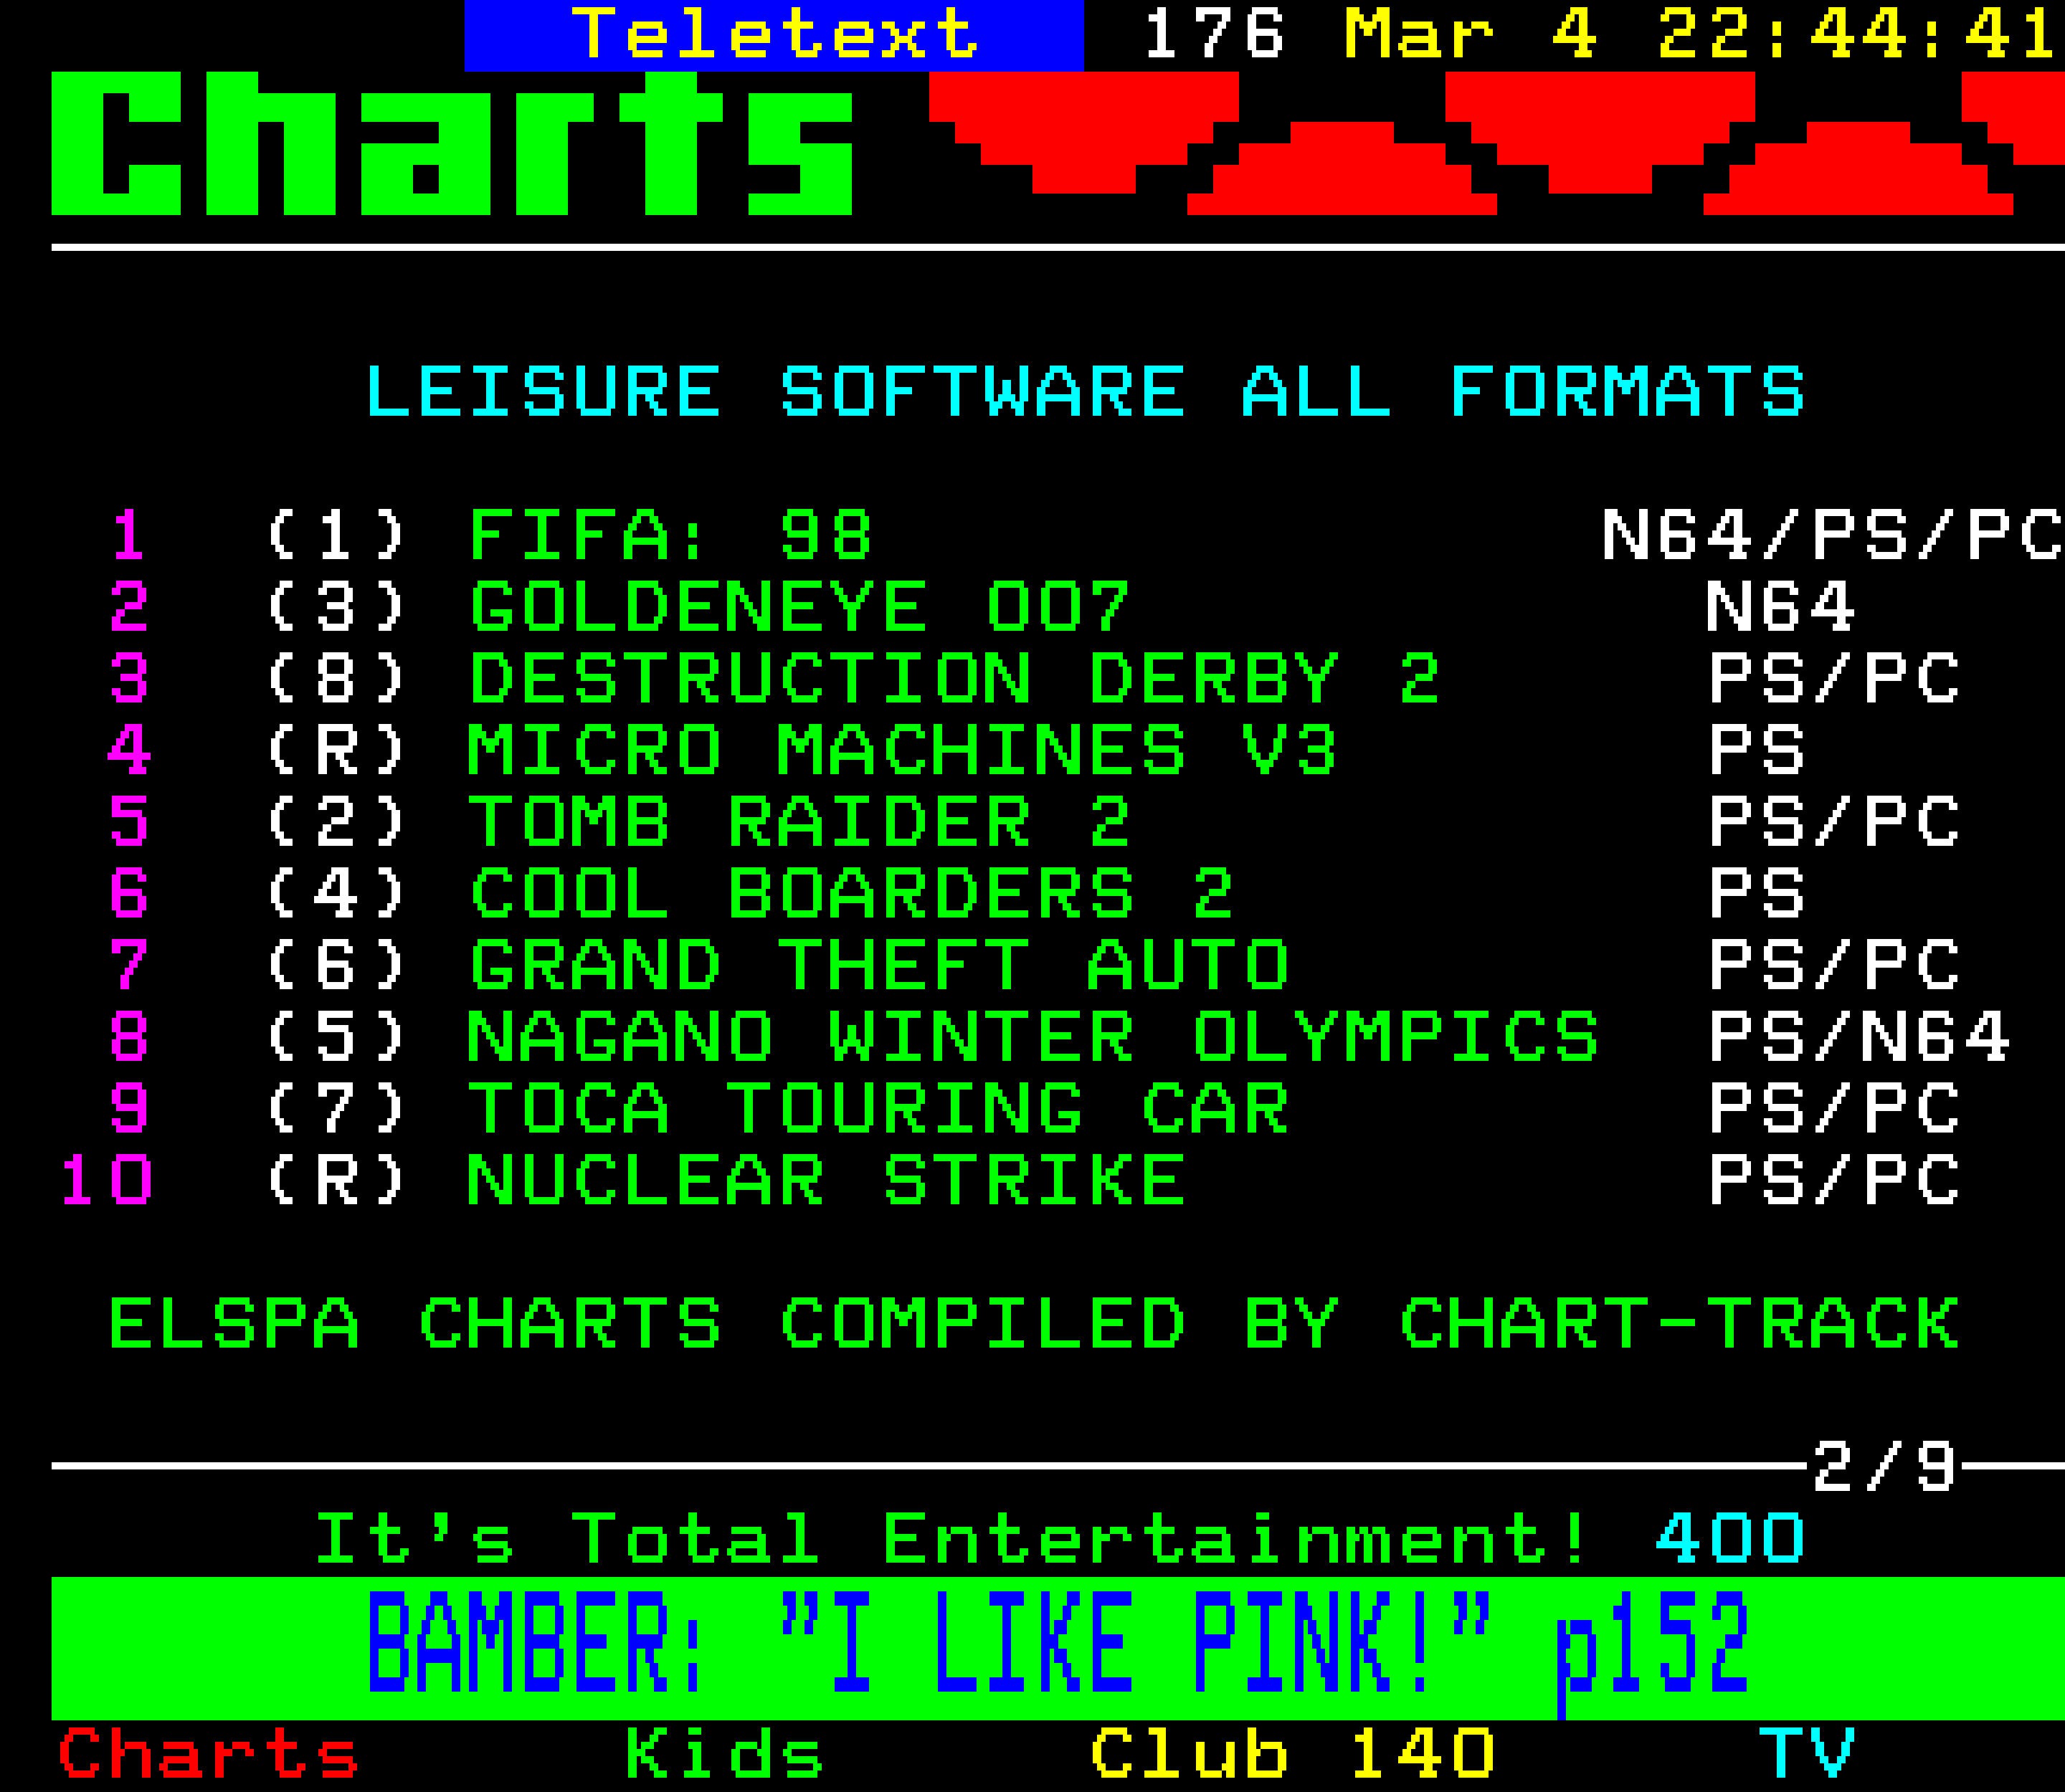Click the ELSPA CHARTS COMPILED BY CHART-TRACK credit
The height and width of the screenshot is (1792, 2065).
1033,1323
